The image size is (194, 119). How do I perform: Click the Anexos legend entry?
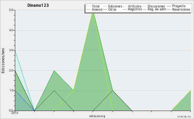[97, 9]
